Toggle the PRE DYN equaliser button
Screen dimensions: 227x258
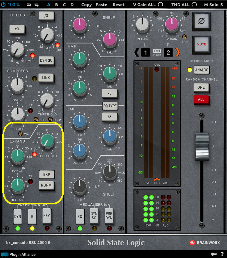pos(109,216)
